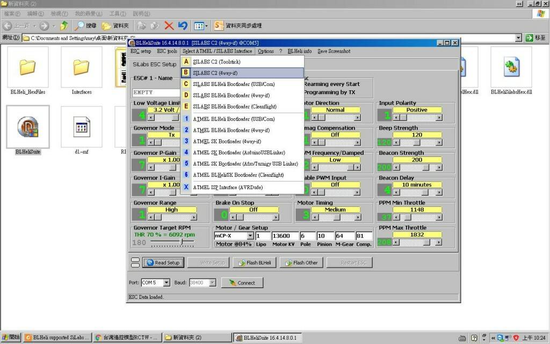Viewport: 550px width, 344px height.
Task: Click the red X Delete icon
Action: pyautogui.click(x=169, y=26)
